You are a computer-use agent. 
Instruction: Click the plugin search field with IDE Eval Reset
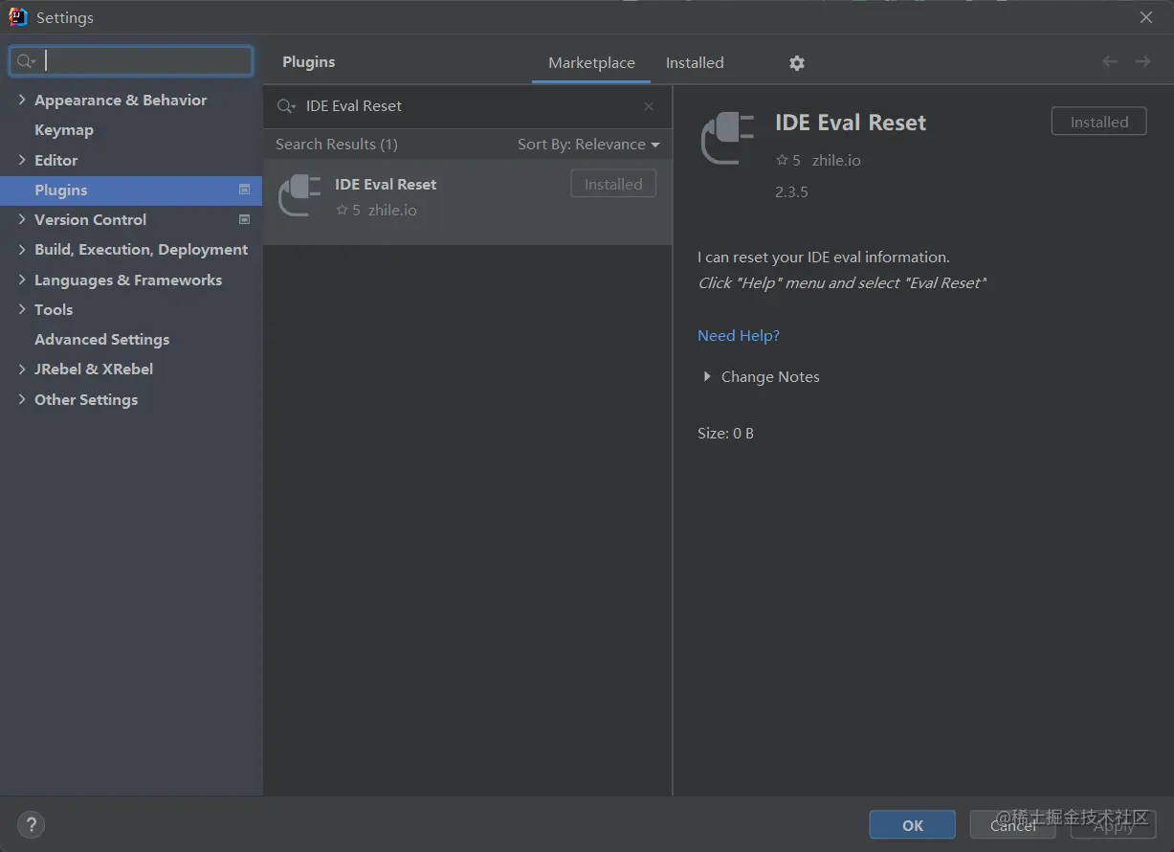(469, 106)
